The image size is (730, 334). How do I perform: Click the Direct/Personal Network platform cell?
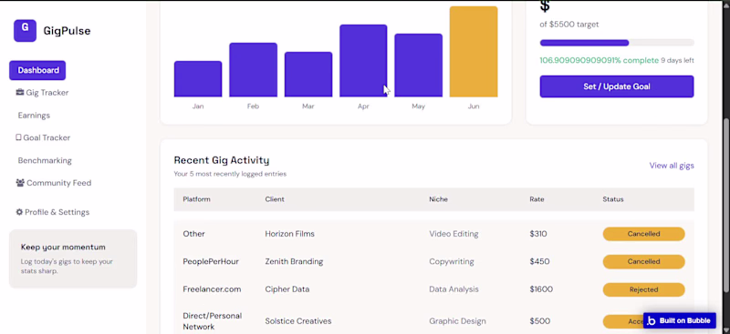213,321
